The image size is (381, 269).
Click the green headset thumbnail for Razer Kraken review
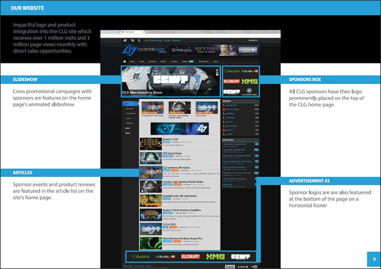(x=151, y=243)
